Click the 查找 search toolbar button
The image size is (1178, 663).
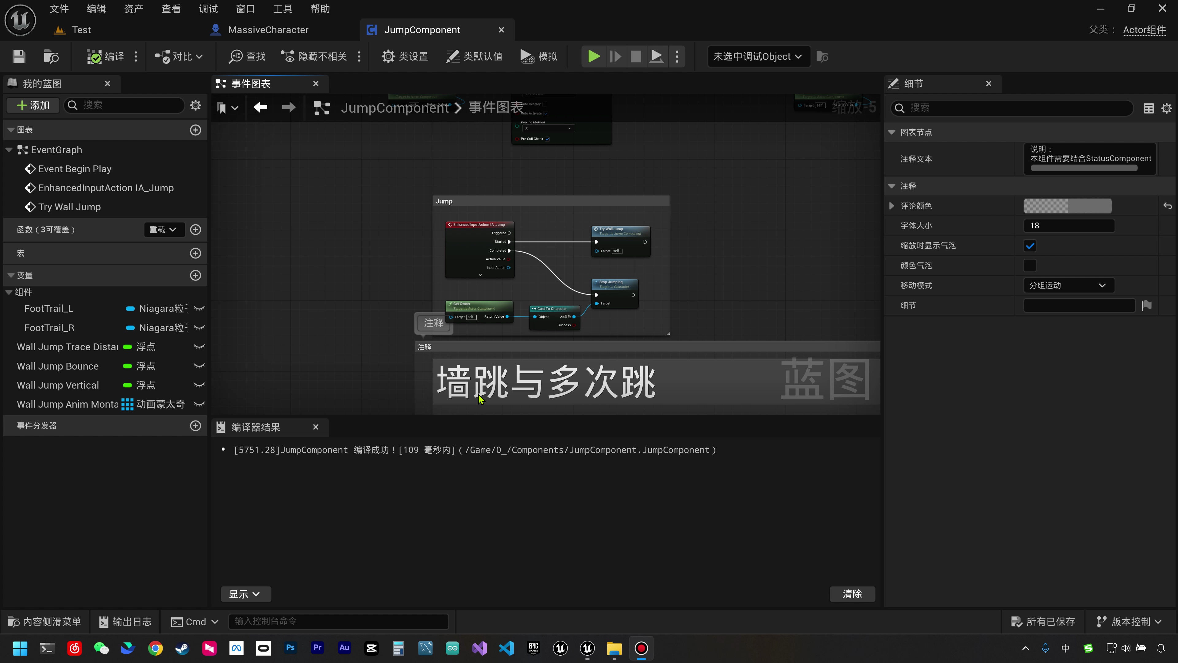tap(247, 56)
